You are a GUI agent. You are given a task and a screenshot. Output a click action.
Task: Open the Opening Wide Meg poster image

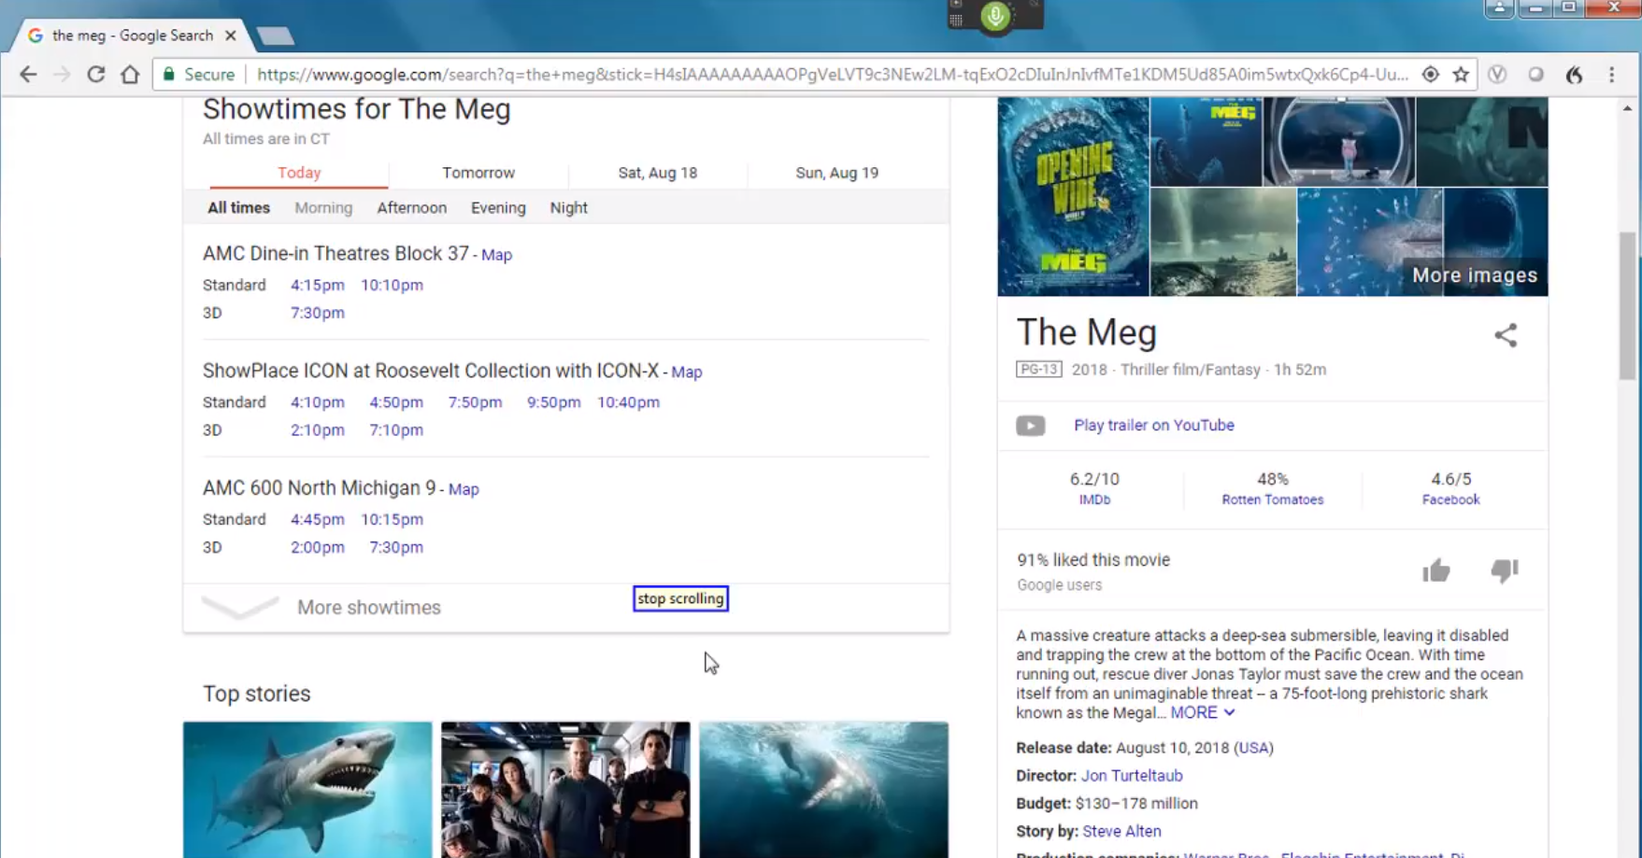coord(1073,196)
